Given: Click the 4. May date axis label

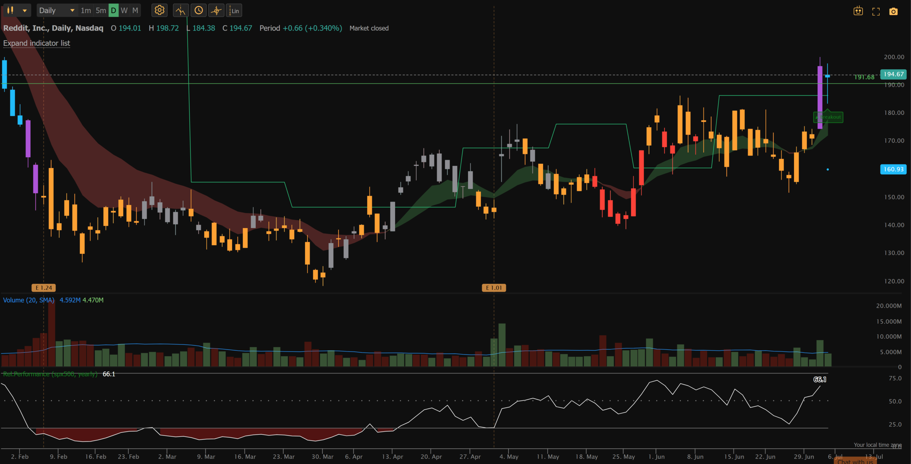Looking at the screenshot, I should [509, 457].
